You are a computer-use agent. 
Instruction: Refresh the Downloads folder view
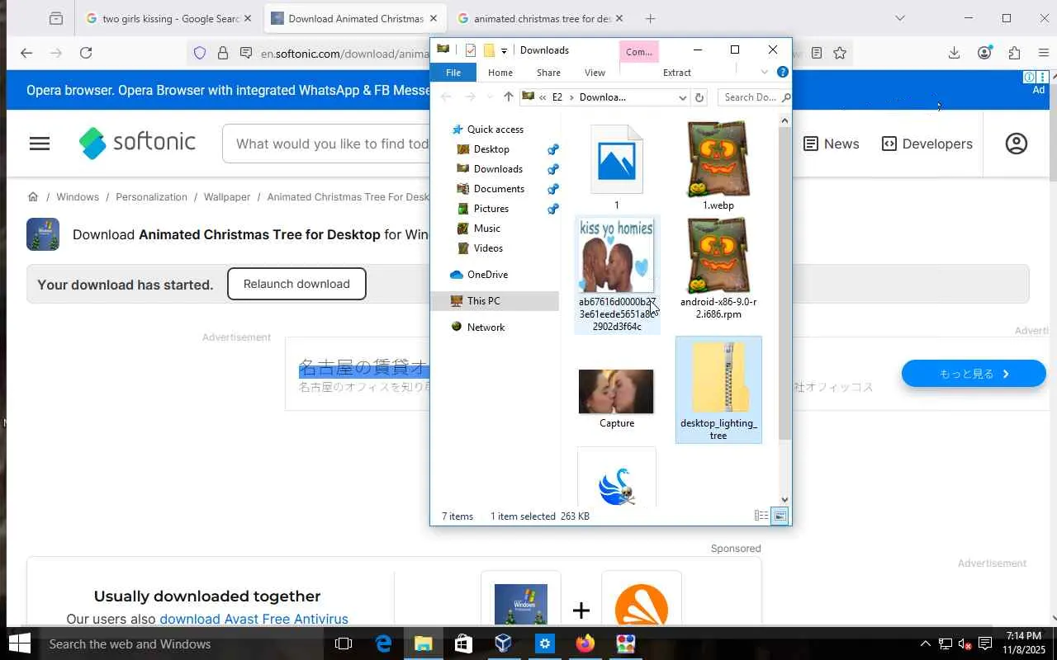(x=699, y=97)
